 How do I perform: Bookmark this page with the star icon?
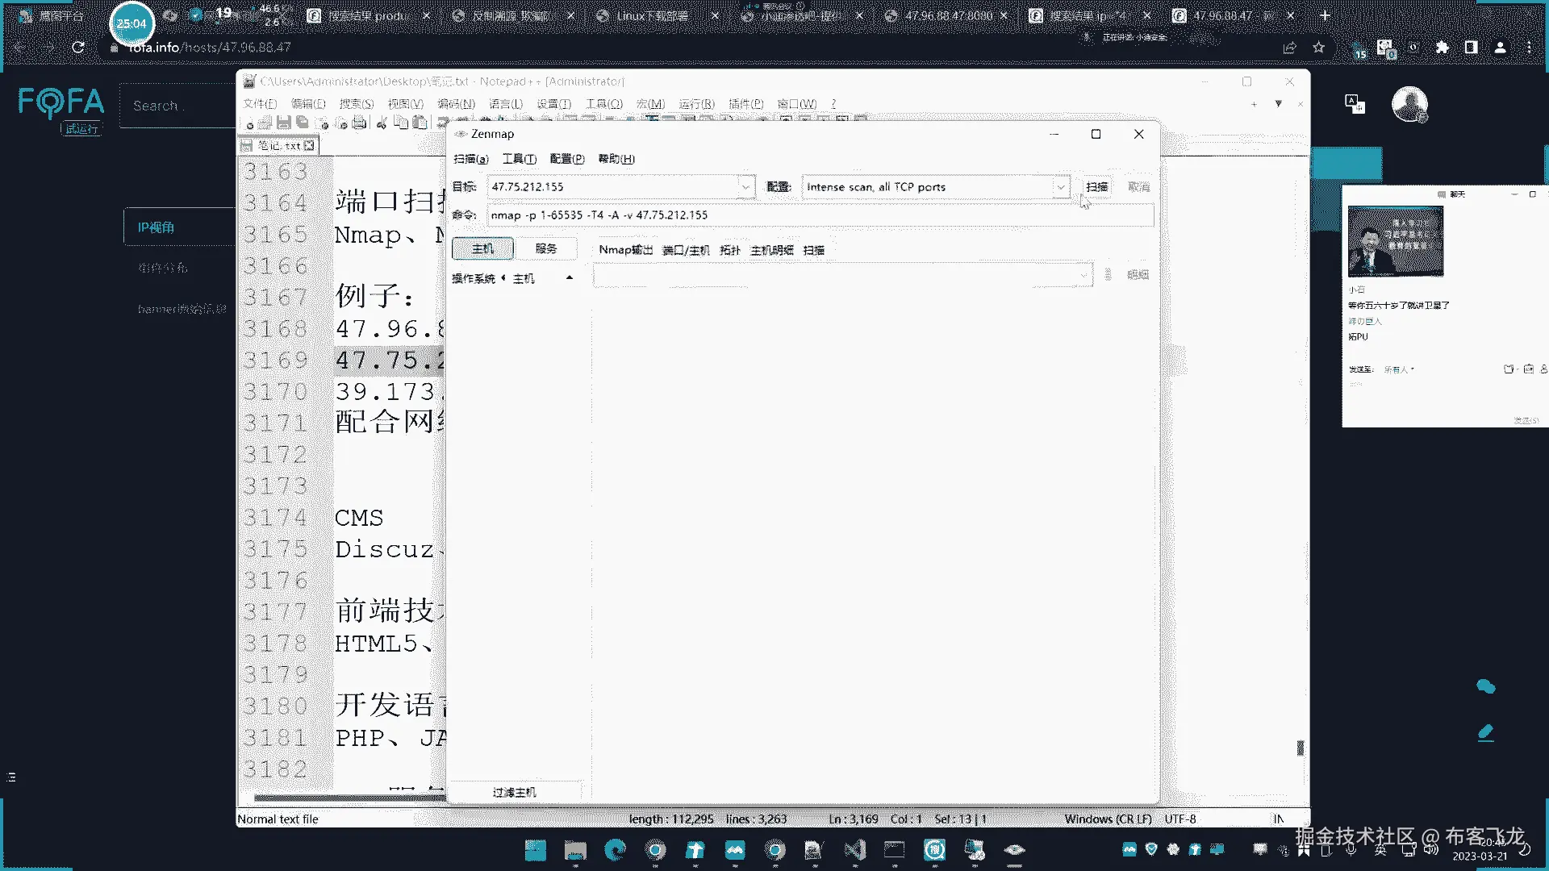1318,48
